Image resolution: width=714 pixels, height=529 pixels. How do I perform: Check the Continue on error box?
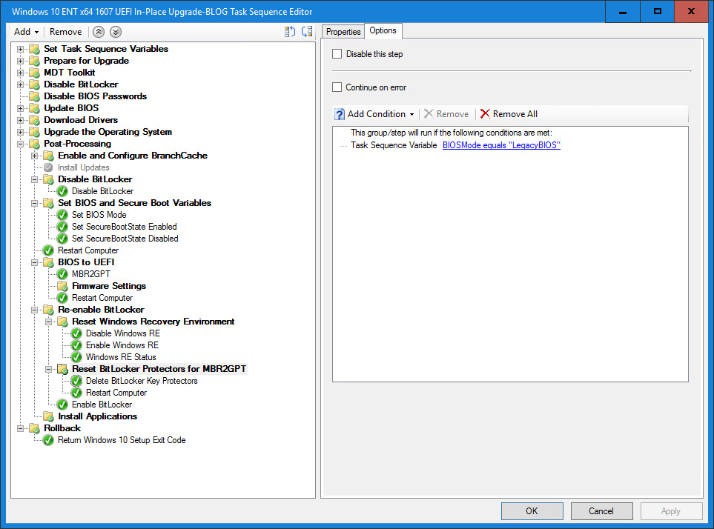337,87
